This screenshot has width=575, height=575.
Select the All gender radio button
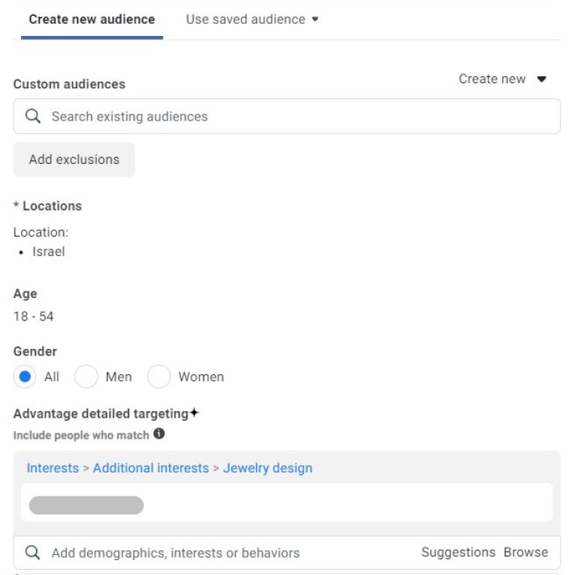pyautogui.click(x=25, y=377)
